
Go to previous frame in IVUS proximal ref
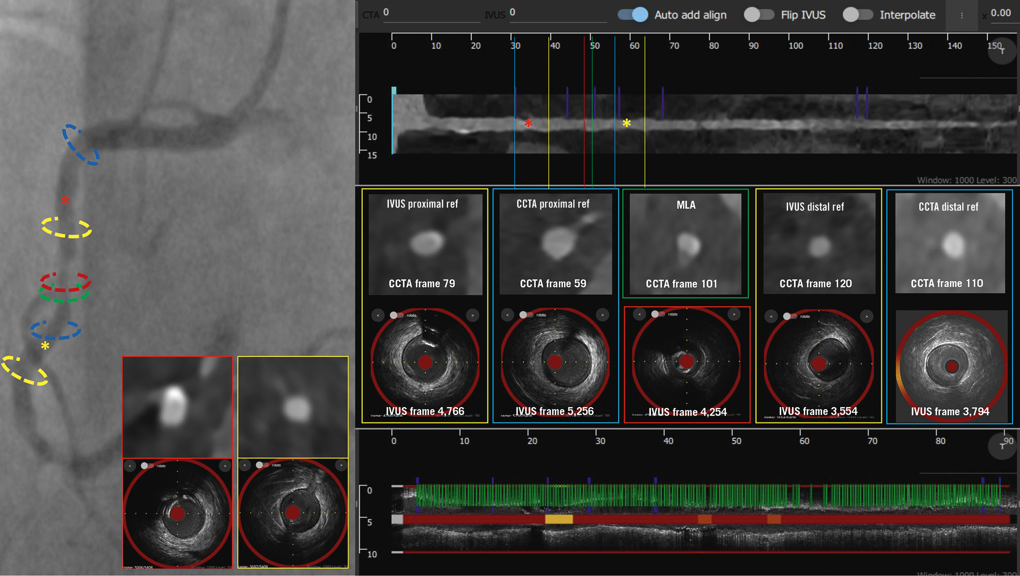378,315
